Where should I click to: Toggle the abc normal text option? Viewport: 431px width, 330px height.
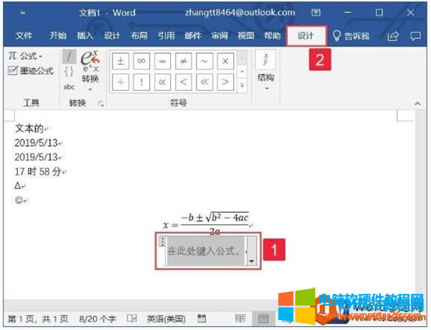(69, 87)
